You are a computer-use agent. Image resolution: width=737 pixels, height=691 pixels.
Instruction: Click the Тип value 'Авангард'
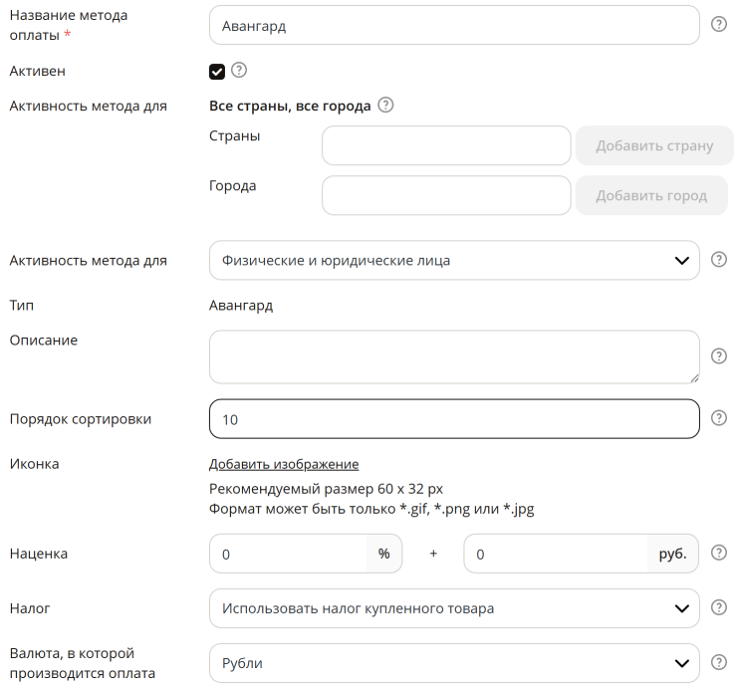(241, 306)
